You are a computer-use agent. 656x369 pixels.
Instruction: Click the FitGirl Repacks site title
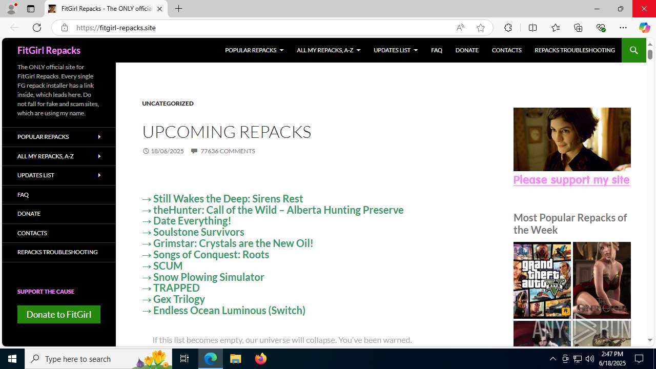point(49,50)
